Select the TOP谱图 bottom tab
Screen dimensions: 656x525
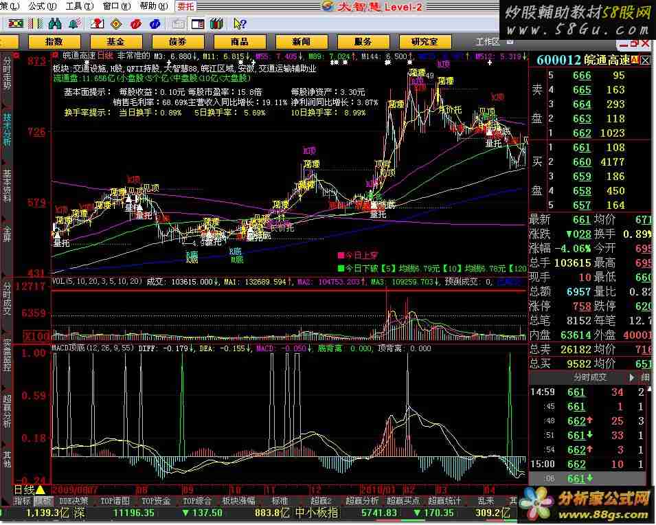[115, 501]
